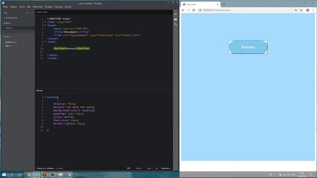Click the wrench icon below Extension Manager

click(175, 24)
